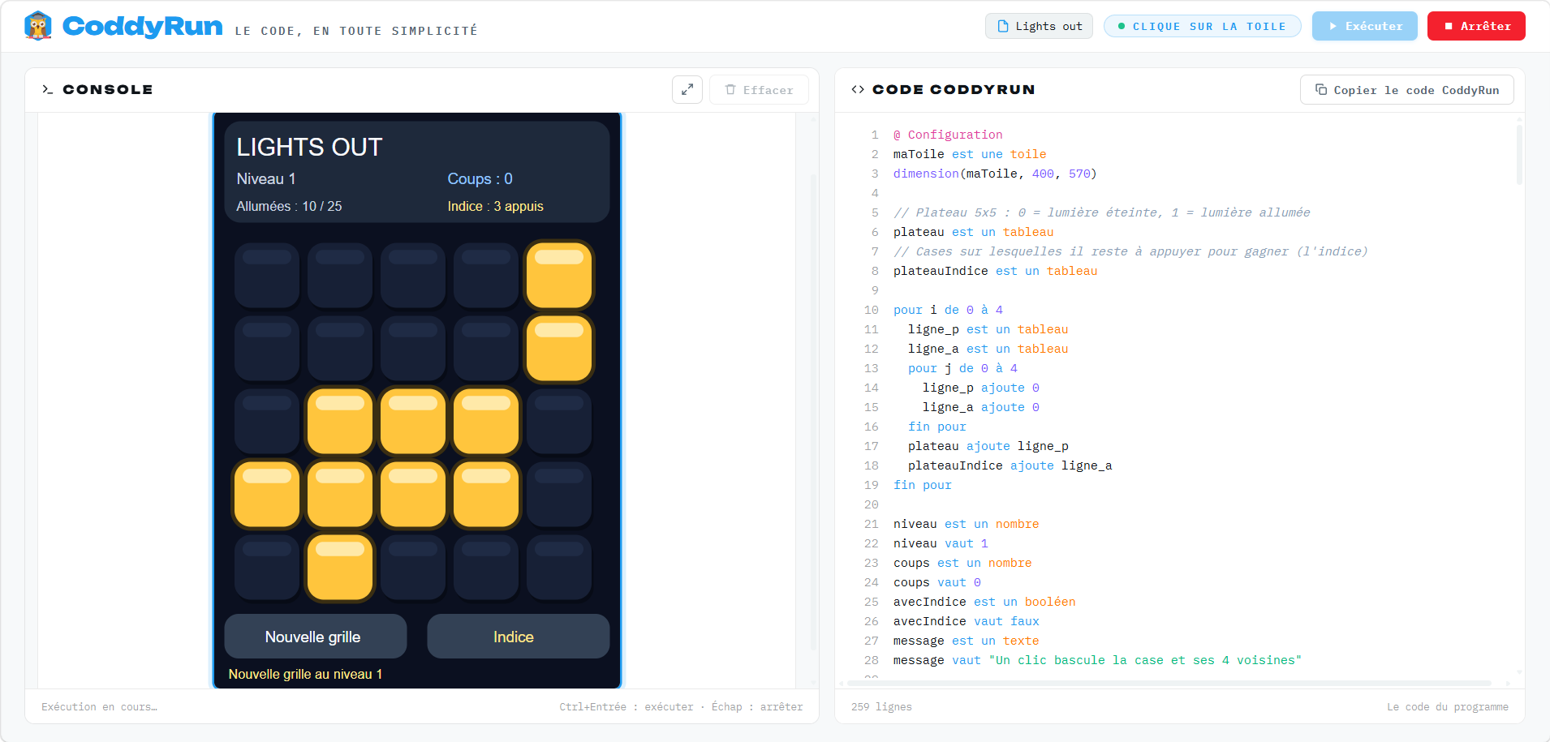This screenshot has height=742, width=1550.
Task: Click the '259 lignes' status text
Action: (881, 707)
